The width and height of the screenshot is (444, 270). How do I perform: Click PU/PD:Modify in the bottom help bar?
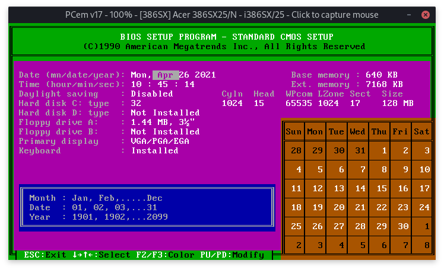(x=232, y=255)
